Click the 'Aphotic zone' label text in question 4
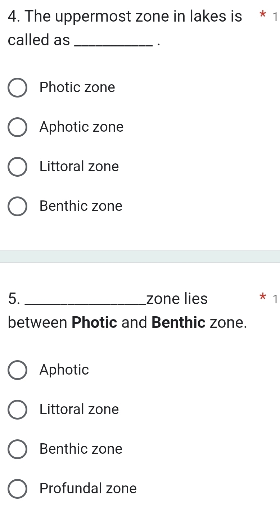Image resolution: width=280 pixels, height=525 pixels. click(x=82, y=127)
